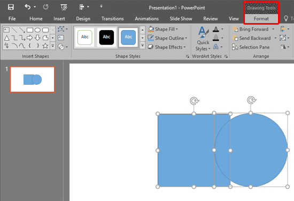Select the Text Box shape in gallery

coord(6,29)
